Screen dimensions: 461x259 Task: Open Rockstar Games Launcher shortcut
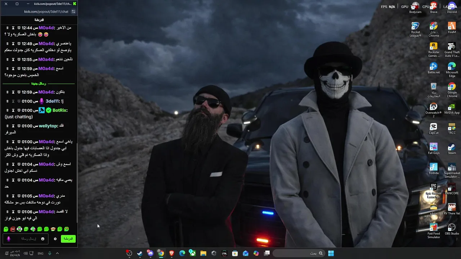coord(434,50)
